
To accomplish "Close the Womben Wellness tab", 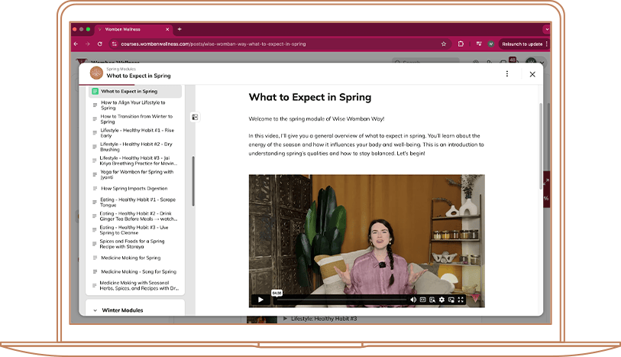I will click(167, 29).
